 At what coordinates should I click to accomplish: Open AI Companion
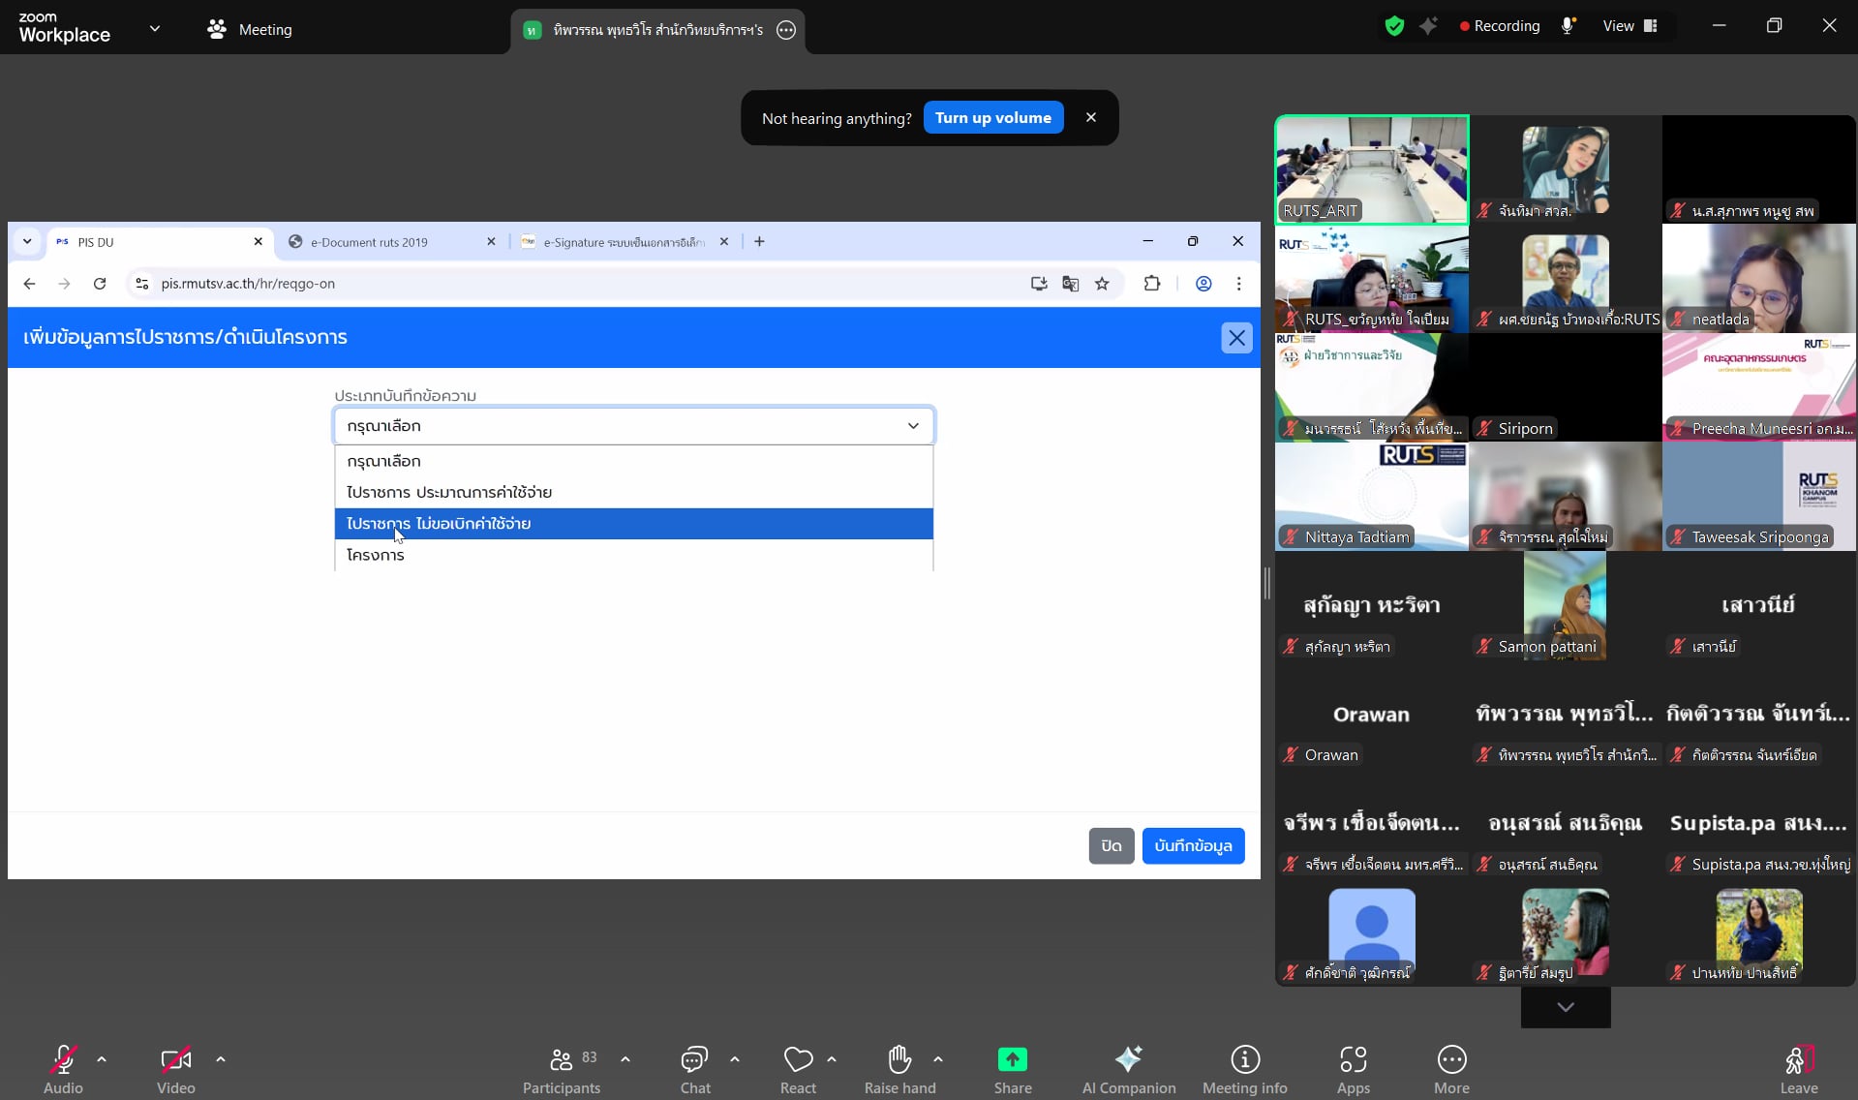[x=1128, y=1059]
